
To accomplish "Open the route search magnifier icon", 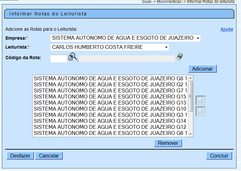I will pos(73,57).
